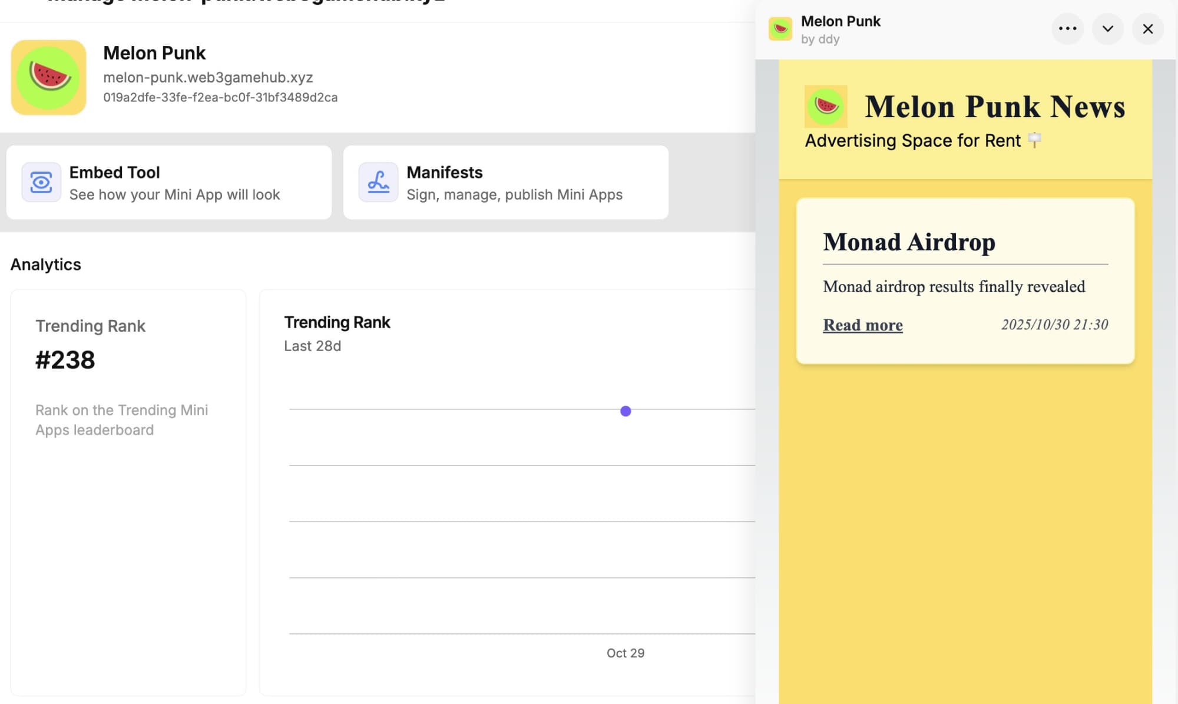Collapse the panel with the chevron-down button
The width and height of the screenshot is (1178, 704).
tap(1107, 29)
